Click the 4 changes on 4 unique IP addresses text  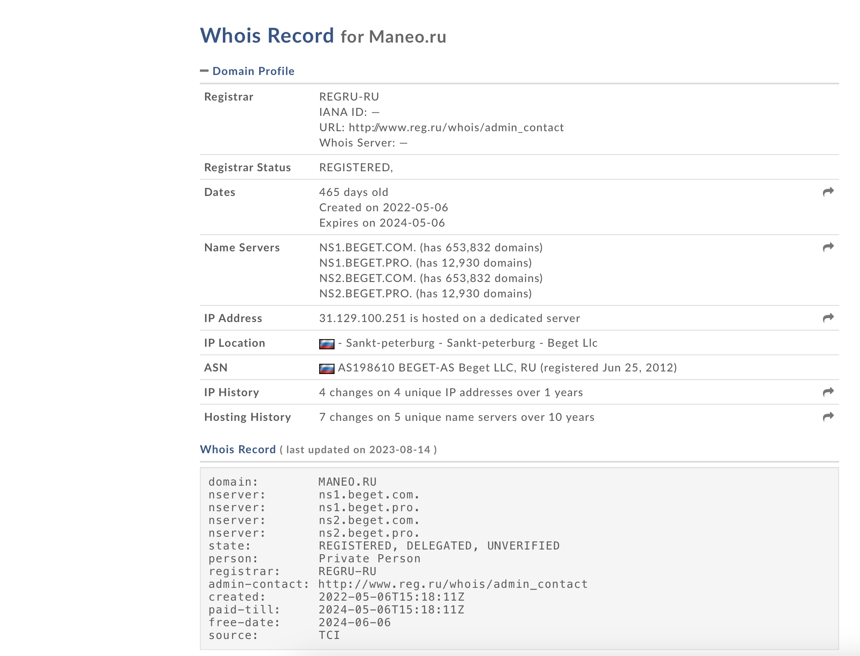(x=451, y=392)
